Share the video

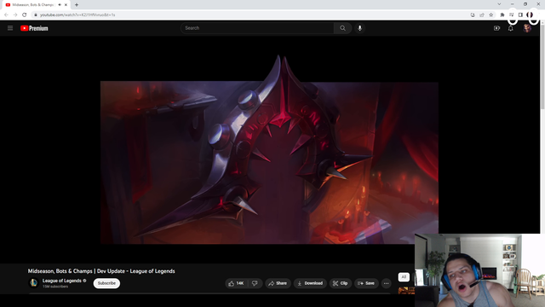(x=278, y=283)
